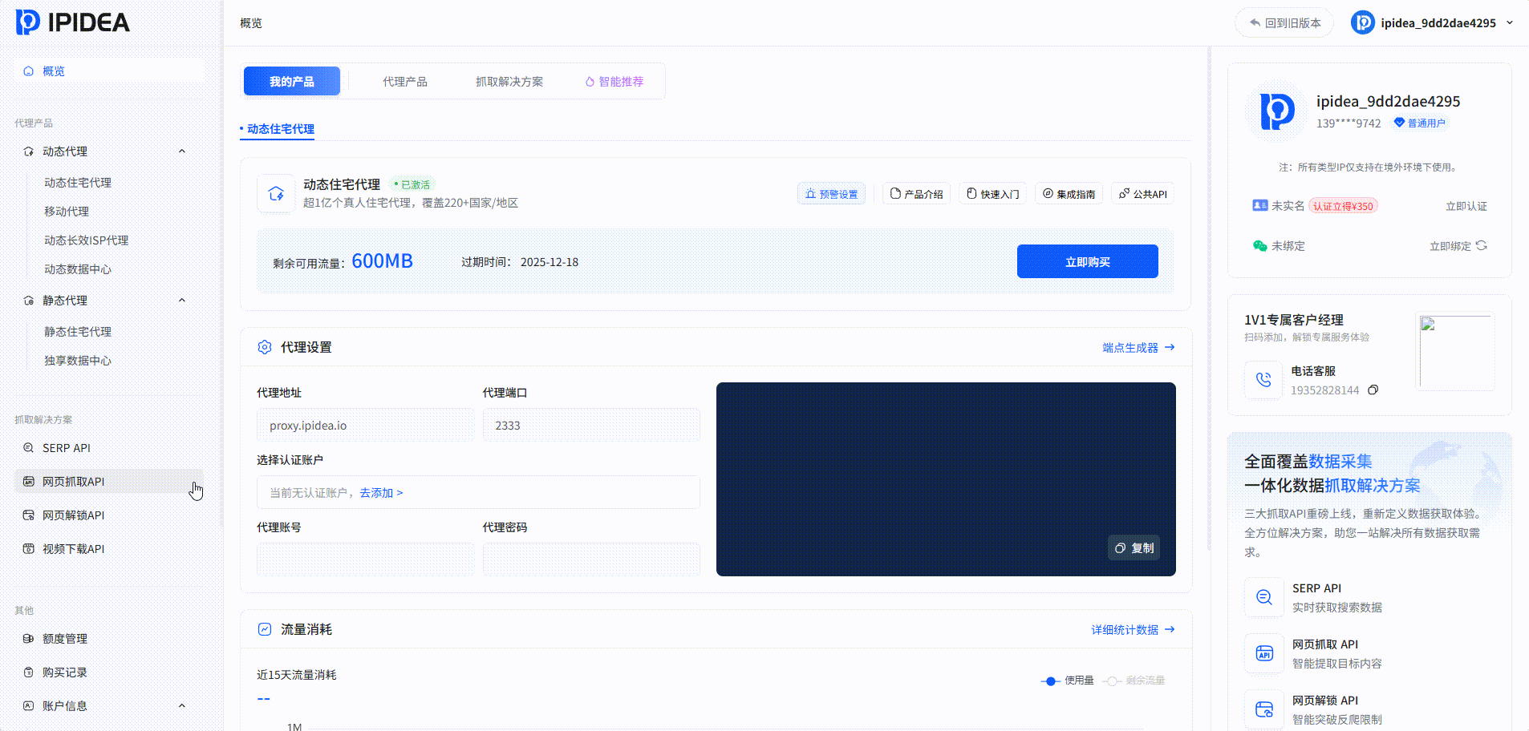1529x731 pixels.
Task: Open 独享数据中心 in the sidebar
Action: click(x=78, y=361)
